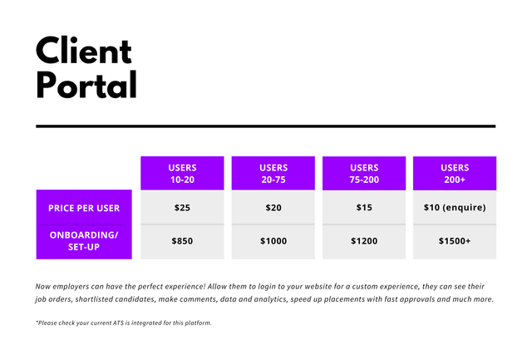The width and height of the screenshot is (532, 355).
Task: Click the $1000 onboarding cell
Action: pyautogui.click(x=273, y=242)
